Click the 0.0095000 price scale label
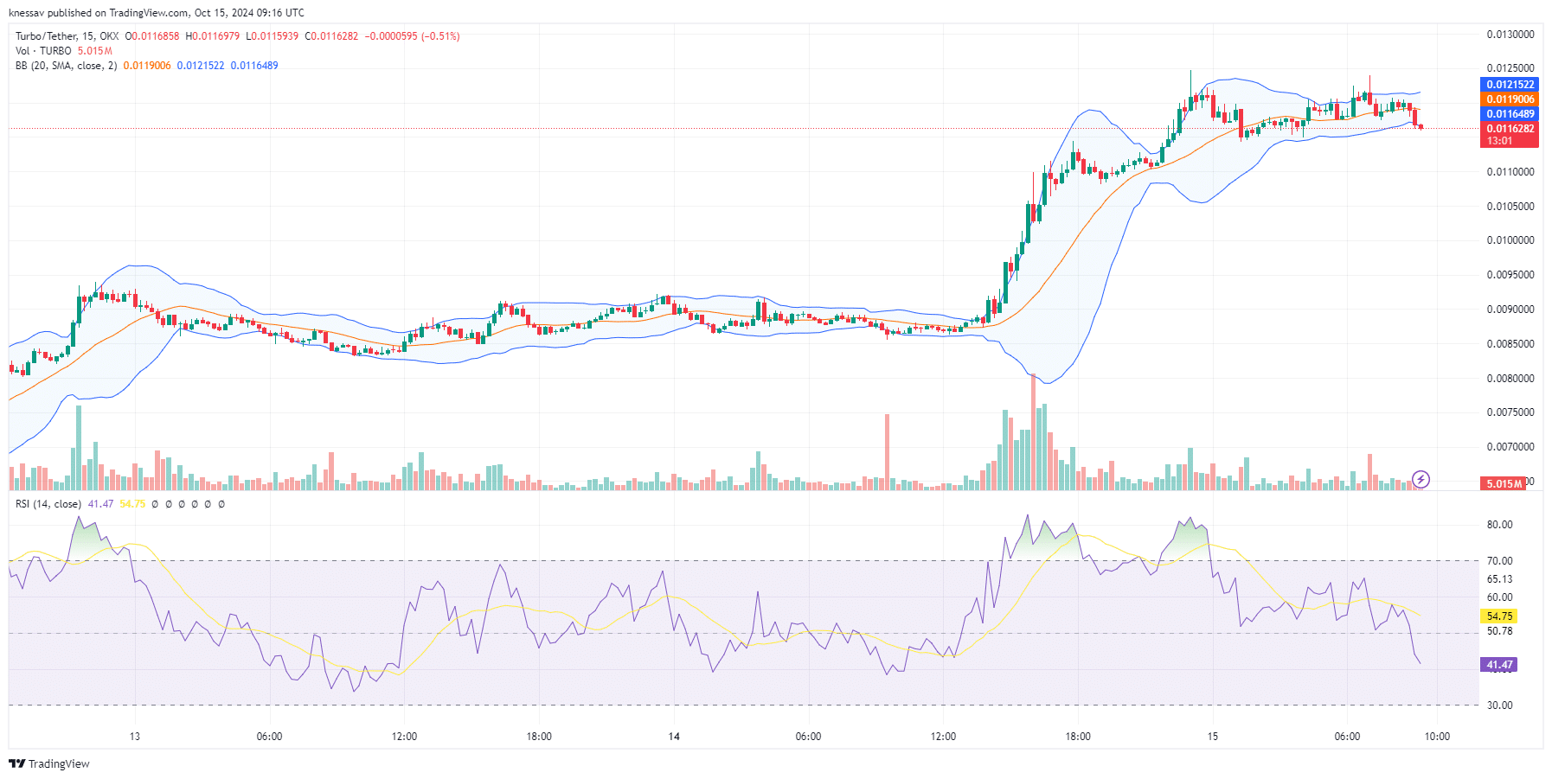This screenshot has height=779, width=1552. [x=1510, y=275]
